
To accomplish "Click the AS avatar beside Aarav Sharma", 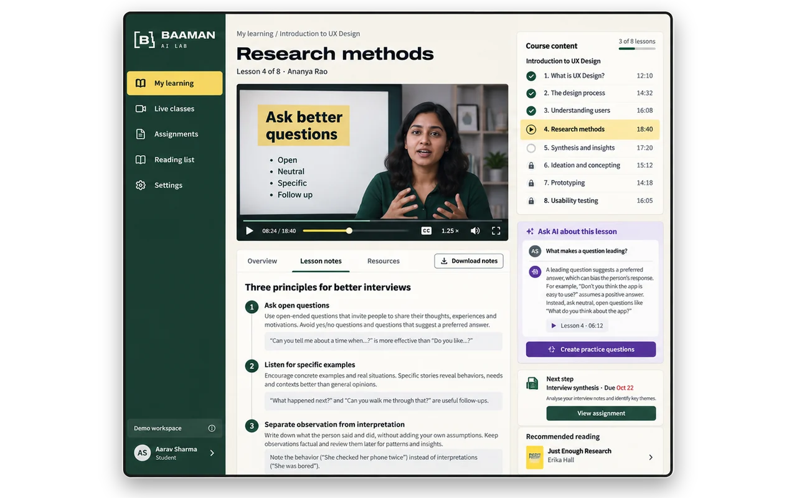I will tap(143, 453).
